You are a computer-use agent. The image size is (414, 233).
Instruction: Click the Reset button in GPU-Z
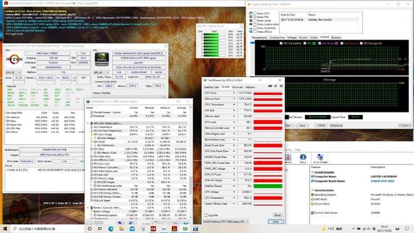click(277, 215)
